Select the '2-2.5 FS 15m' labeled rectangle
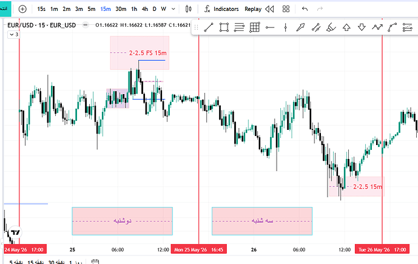Screen dimensions: 418x264 tap(140, 53)
